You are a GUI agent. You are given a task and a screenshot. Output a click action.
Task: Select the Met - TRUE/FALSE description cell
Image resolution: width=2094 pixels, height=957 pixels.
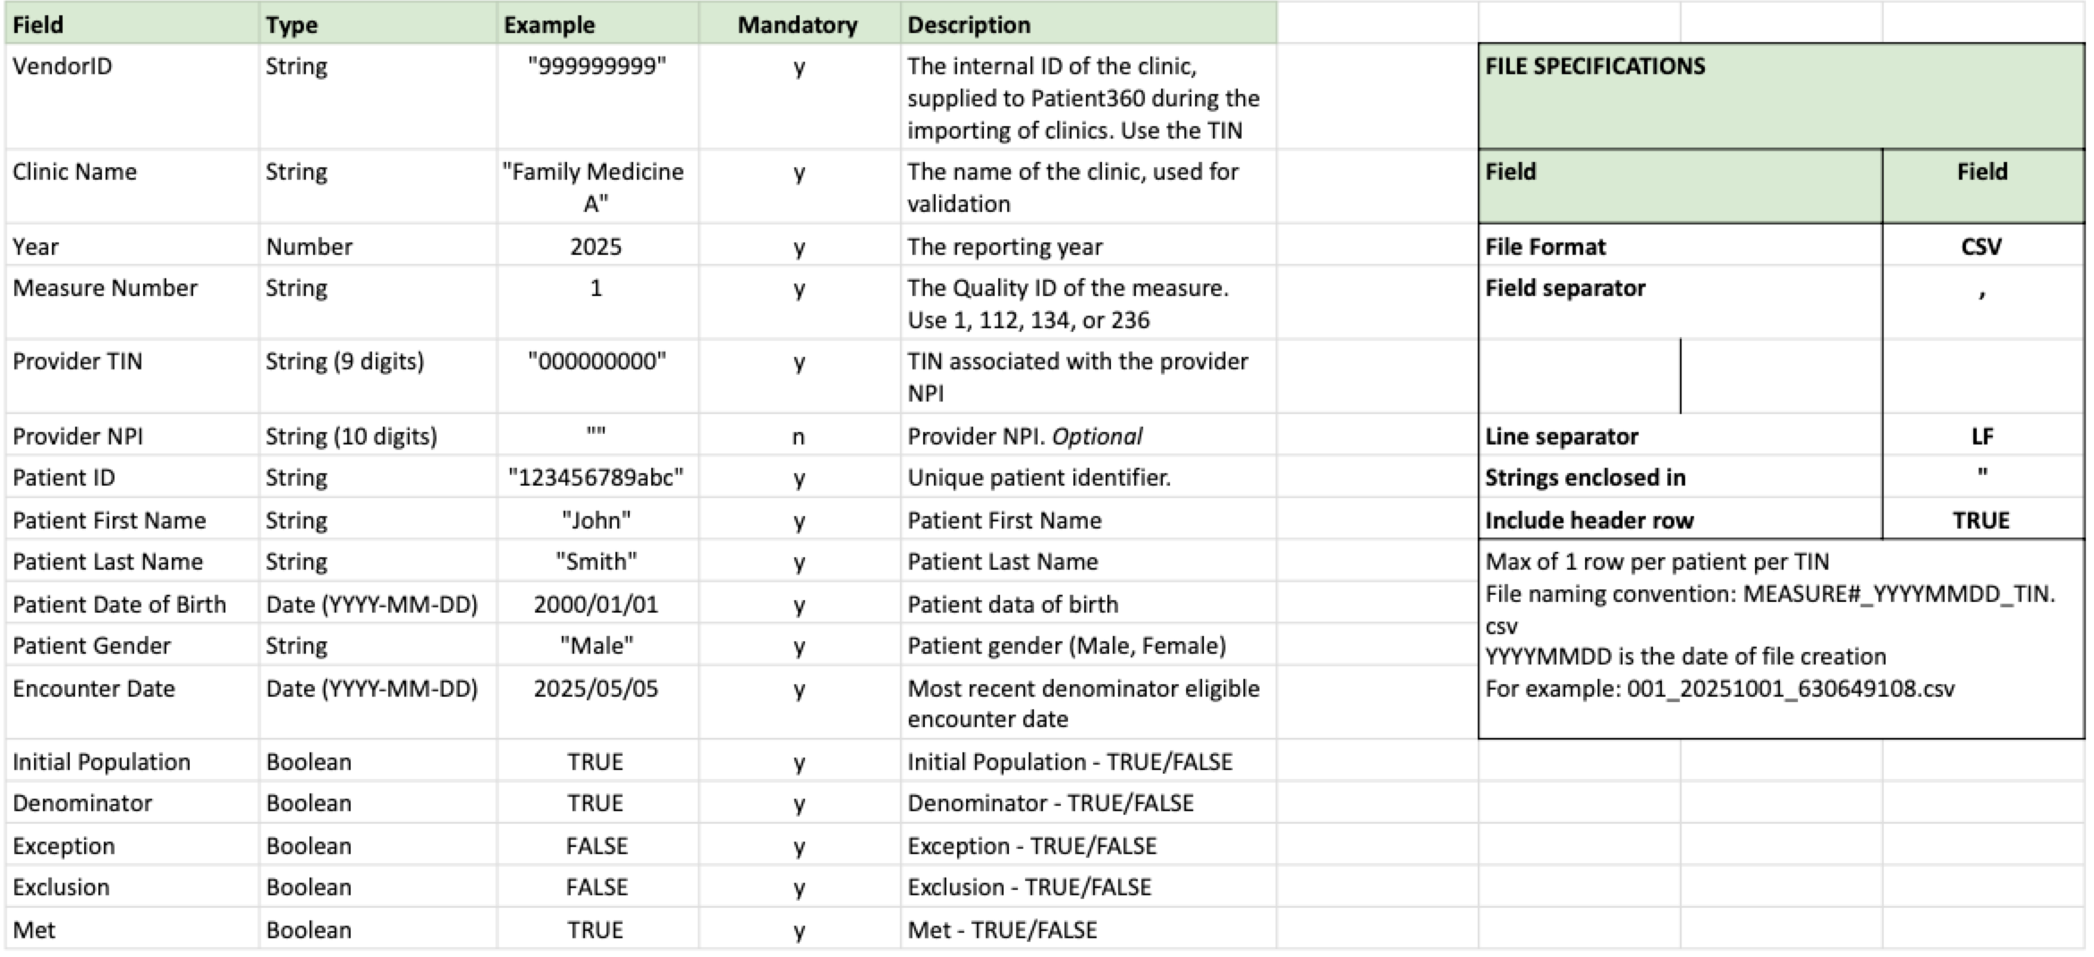pyautogui.click(x=1088, y=928)
